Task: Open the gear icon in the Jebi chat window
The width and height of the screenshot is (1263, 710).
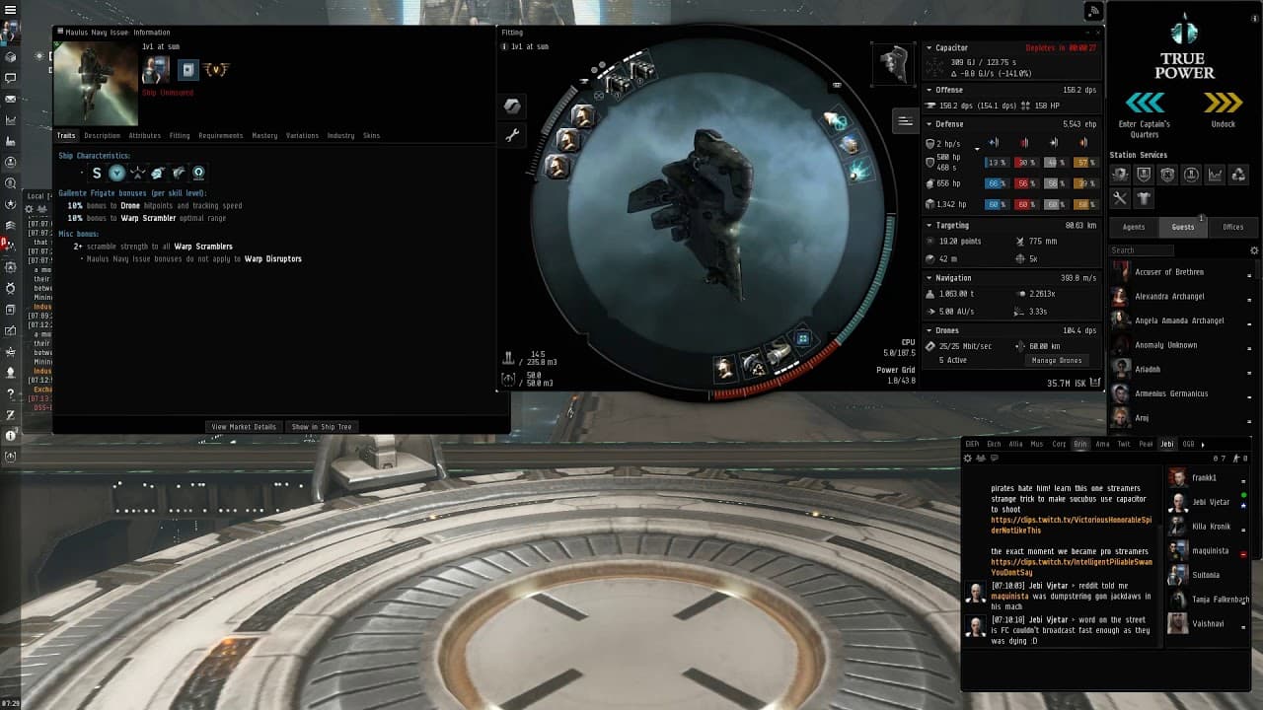Action: 968,459
